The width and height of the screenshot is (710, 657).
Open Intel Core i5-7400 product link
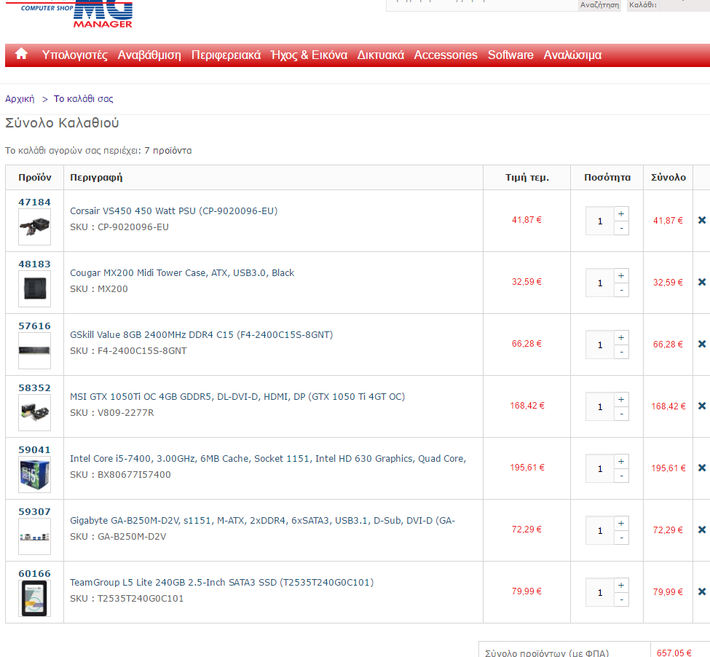pos(268,459)
